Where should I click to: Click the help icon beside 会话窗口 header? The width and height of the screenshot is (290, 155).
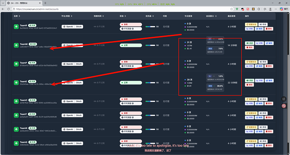coord(216,16)
